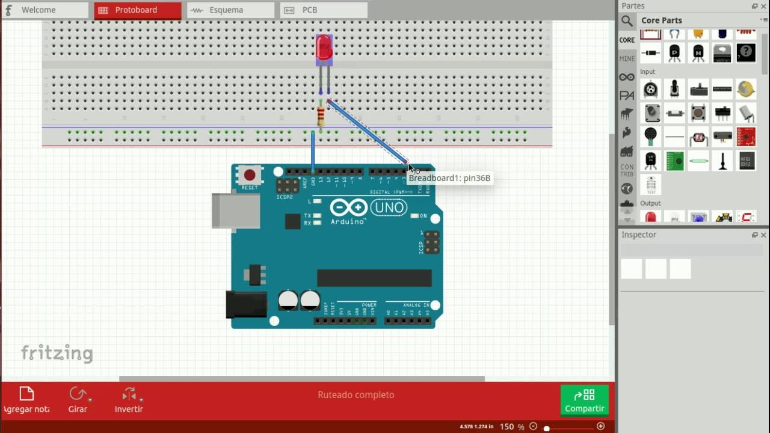The width and height of the screenshot is (770, 433).
Task: Click the Agregar nota button
Action: [26, 401]
